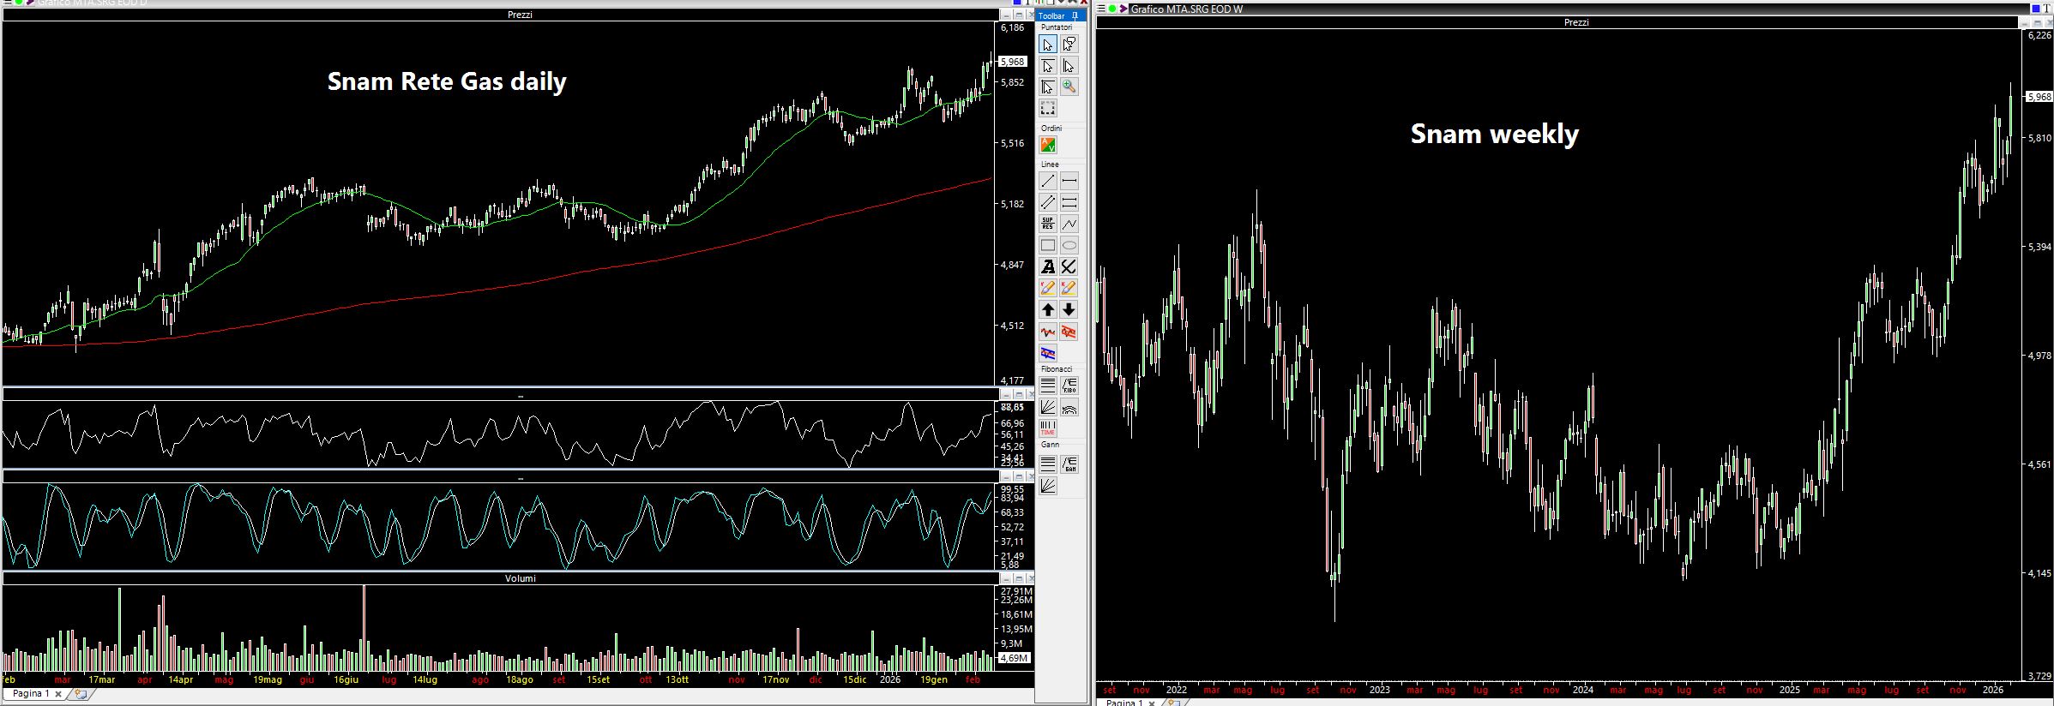Click the '15dic' date on daily axis
Screen dimensions: 2054x706
click(x=854, y=679)
